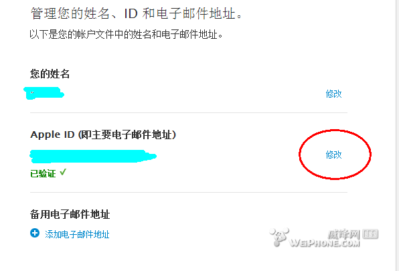Click the blue plus icon
The height and width of the screenshot is (271, 399).
[35, 233]
